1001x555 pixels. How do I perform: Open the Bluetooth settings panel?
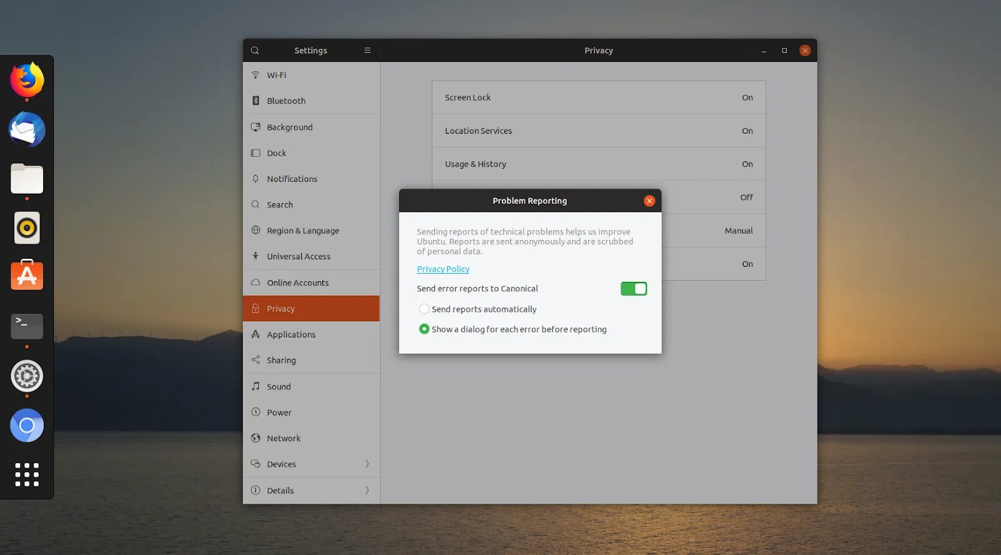312,101
